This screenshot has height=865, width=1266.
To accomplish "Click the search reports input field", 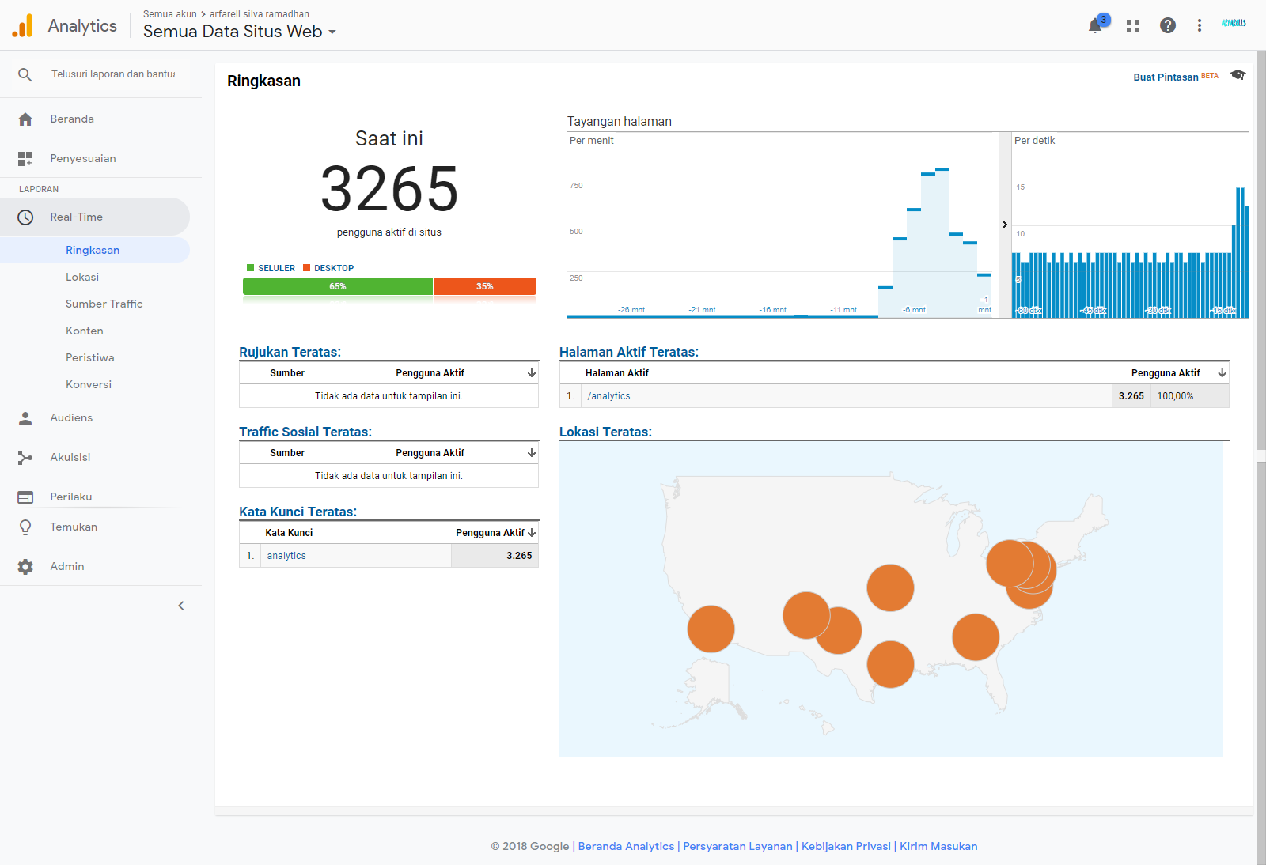I will coord(113,74).
